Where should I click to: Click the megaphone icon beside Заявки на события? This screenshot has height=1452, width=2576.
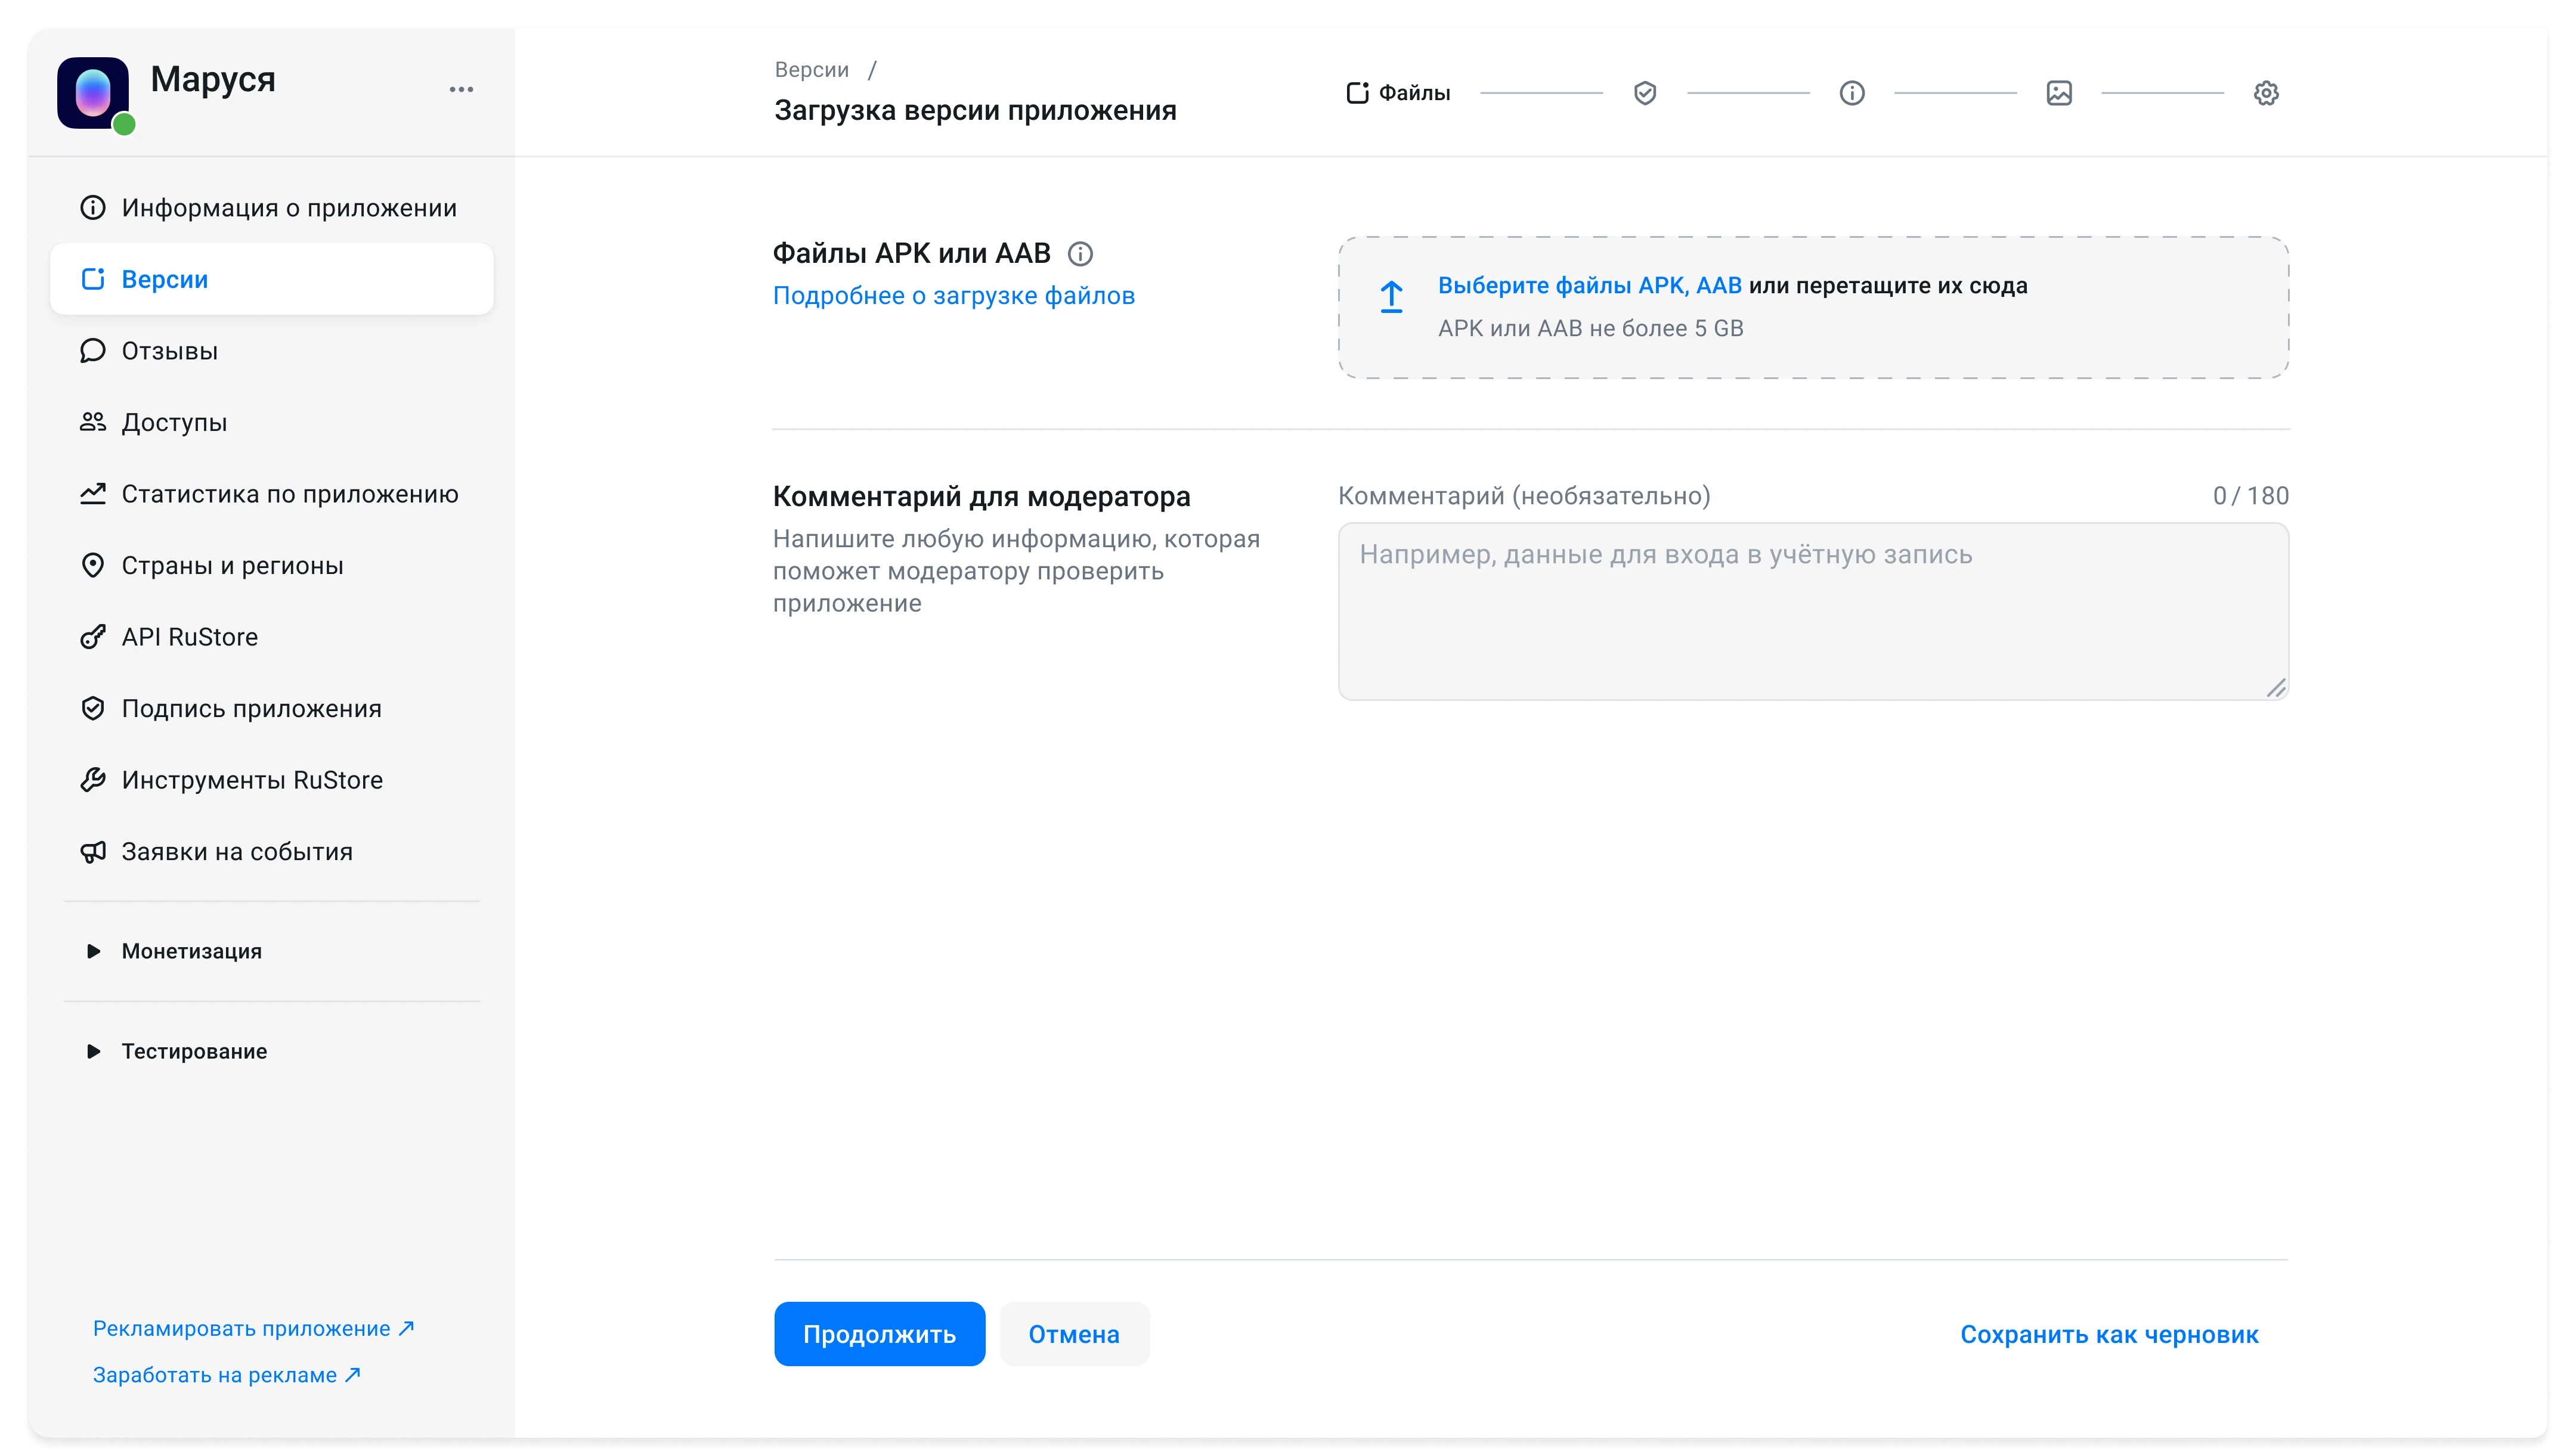tap(93, 851)
